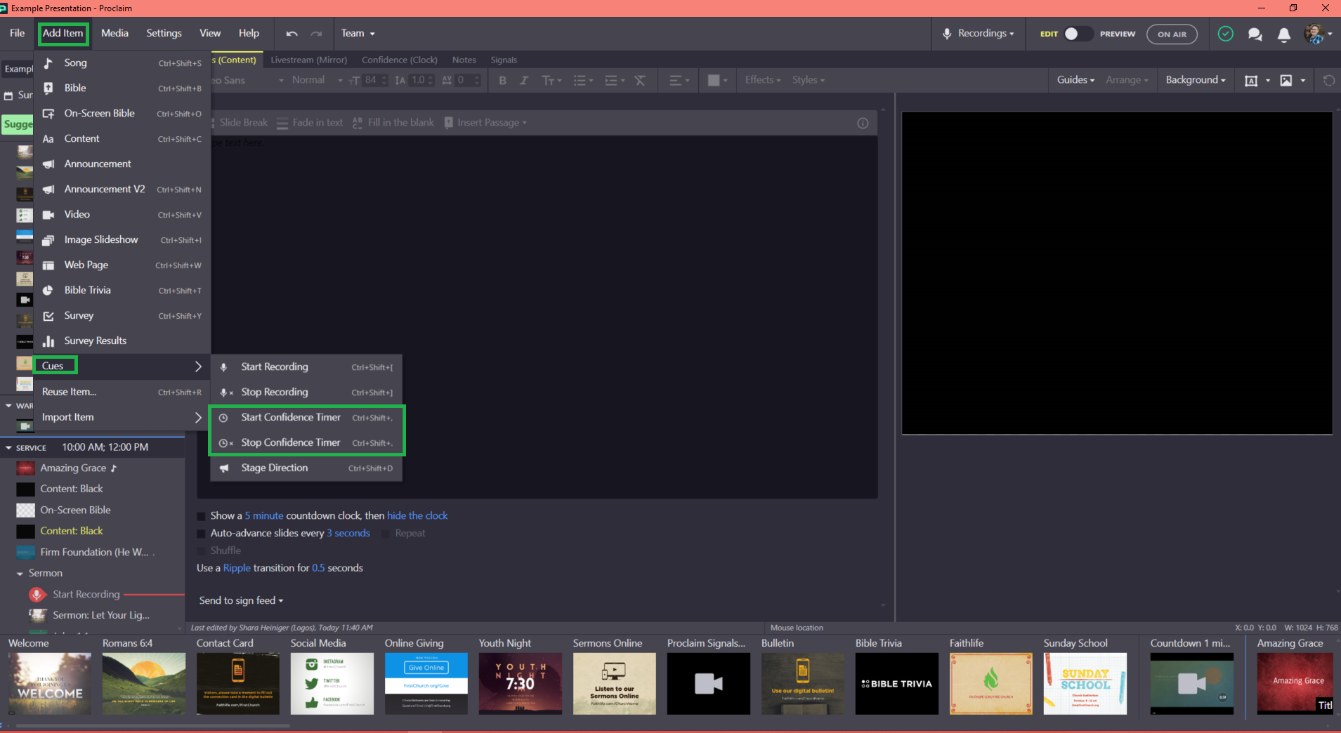The image size is (1341, 733).
Task: Click the Start Confidence Timer clock icon
Action: click(x=224, y=418)
